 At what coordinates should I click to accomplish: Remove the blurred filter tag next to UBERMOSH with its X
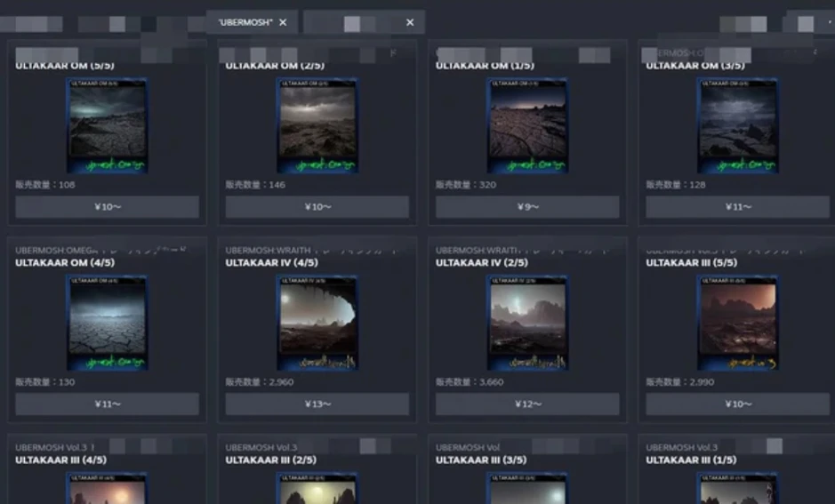[x=410, y=22]
